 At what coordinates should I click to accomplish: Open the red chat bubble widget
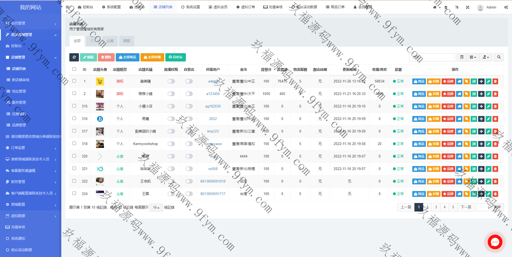click(495, 242)
